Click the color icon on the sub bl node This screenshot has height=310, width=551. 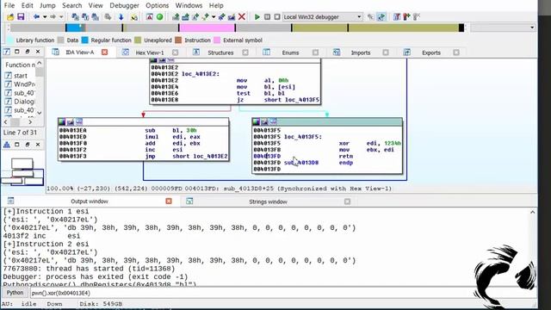62,121
